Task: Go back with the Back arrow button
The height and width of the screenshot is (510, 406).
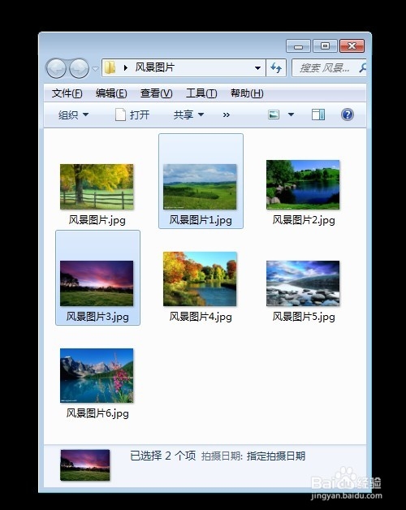Action: tap(56, 68)
